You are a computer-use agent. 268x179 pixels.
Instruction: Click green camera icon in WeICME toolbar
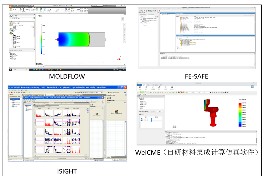point(173,92)
